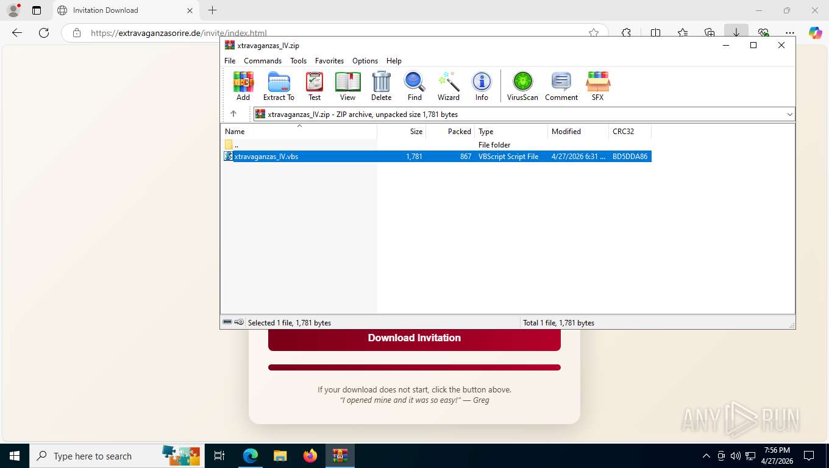Open the Find magnifier tool
This screenshot has width=829, height=468.
coord(415,86)
